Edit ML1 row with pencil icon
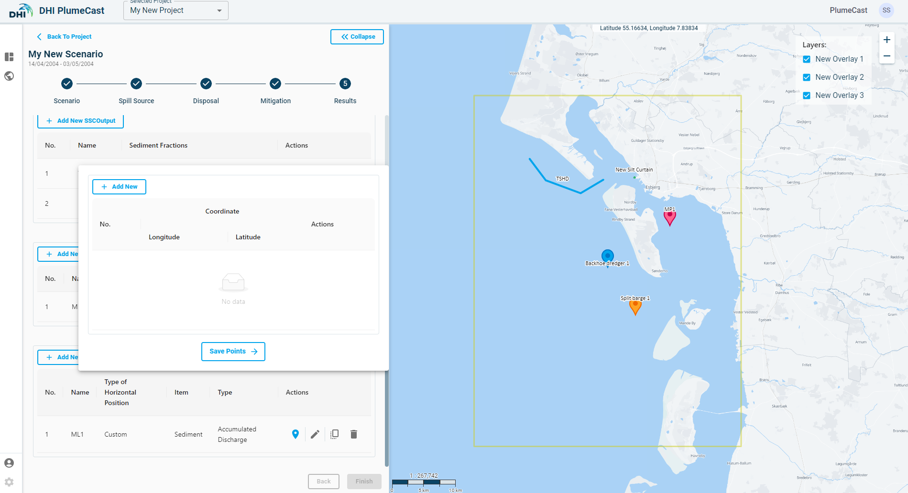 coord(315,434)
